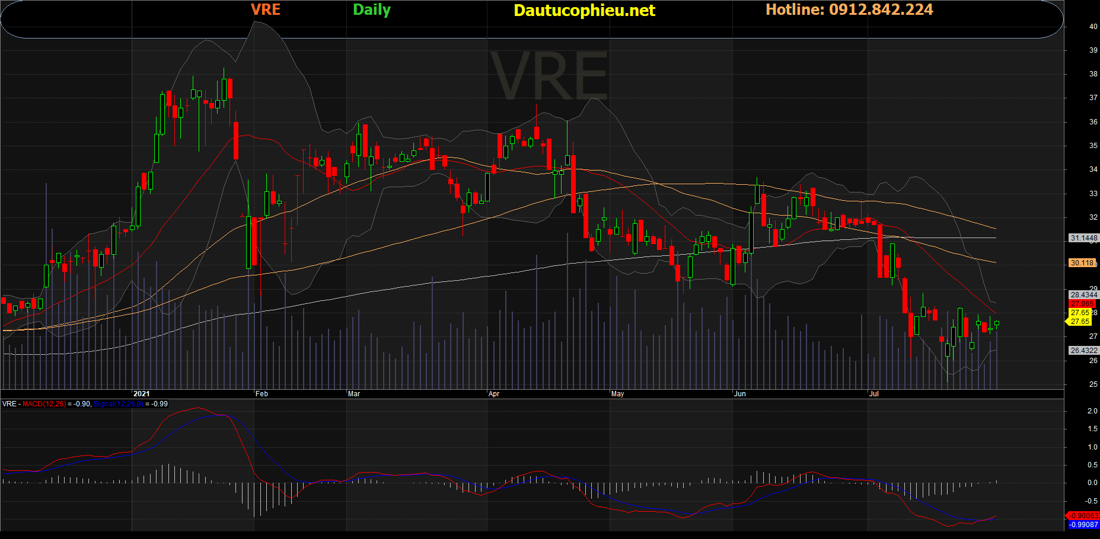This screenshot has width=1100, height=539.
Task: Click the 2.0 MACD axis value
Action: [x=1092, y=411]
